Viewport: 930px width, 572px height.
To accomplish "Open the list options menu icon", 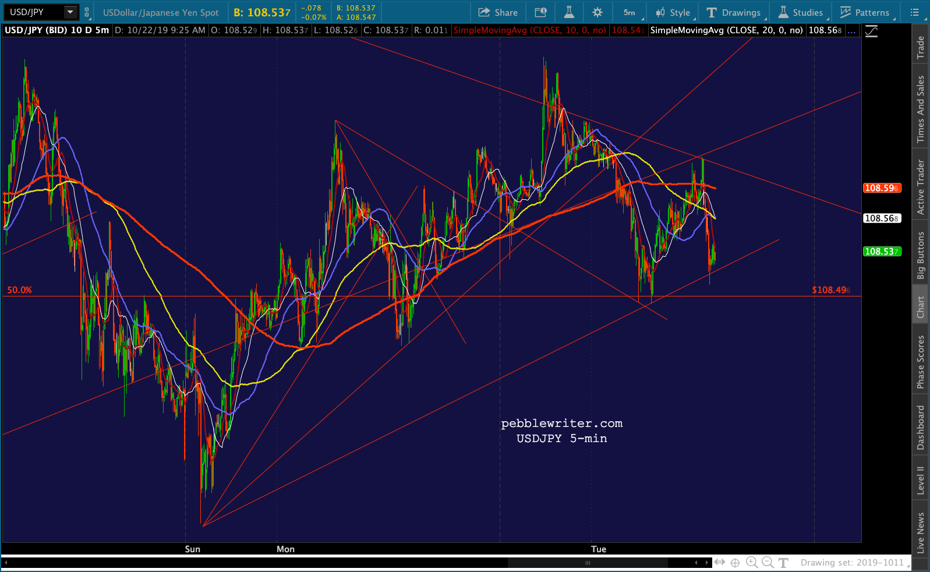I will [x=915, y=12].
